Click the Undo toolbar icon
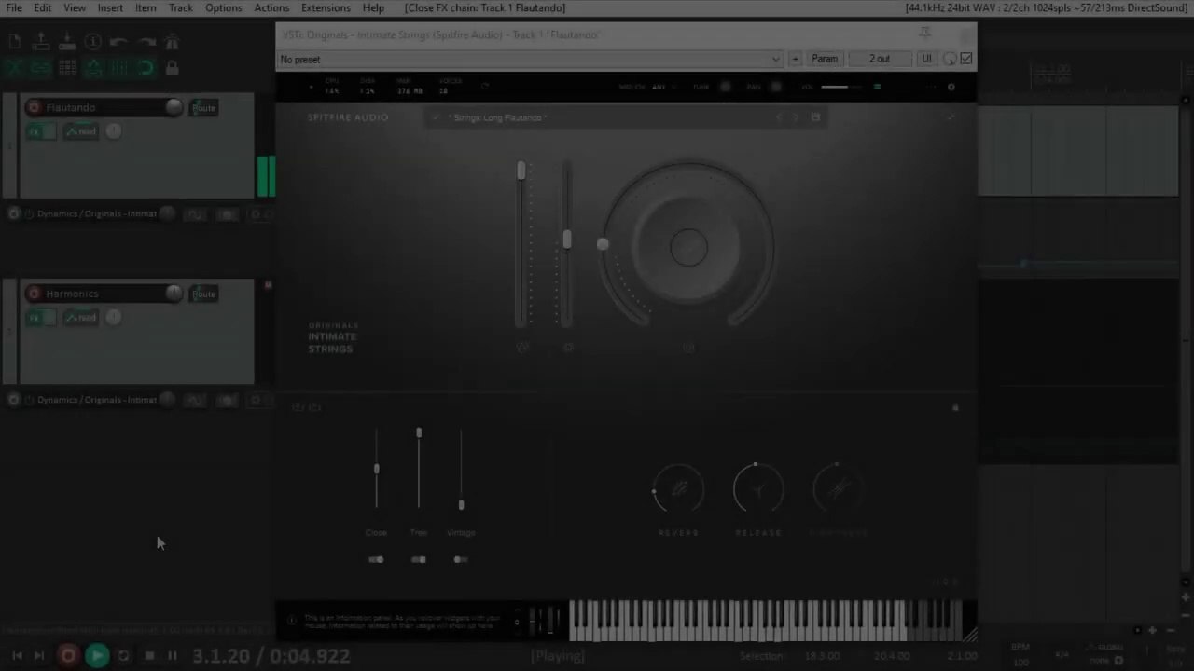This screenshot has height=671, width=1194. pyautogui.click(x=119, y=42)
